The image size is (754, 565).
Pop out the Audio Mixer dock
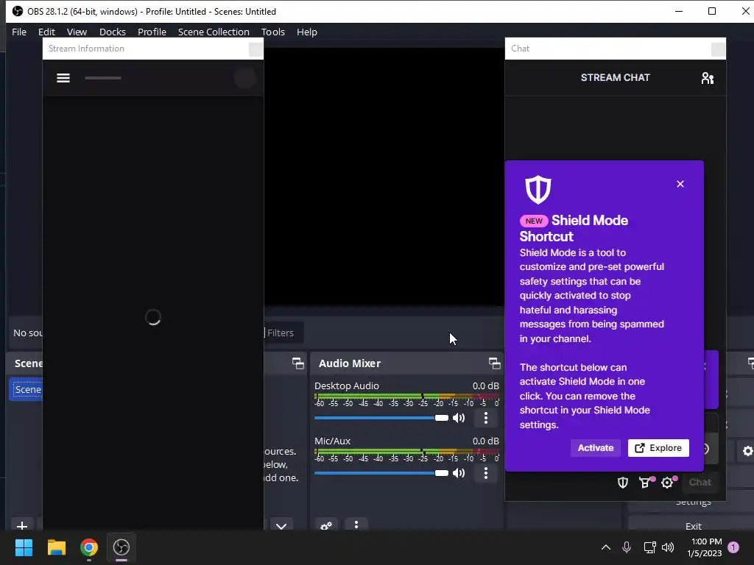click(494, 363)
